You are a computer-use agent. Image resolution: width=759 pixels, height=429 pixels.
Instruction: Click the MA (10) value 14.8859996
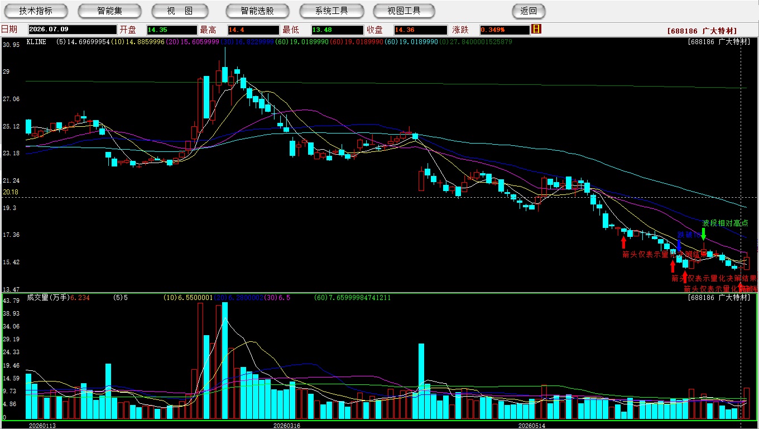(137, 41)
